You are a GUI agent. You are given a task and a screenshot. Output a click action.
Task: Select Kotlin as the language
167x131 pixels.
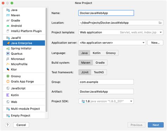coord(97,53)
